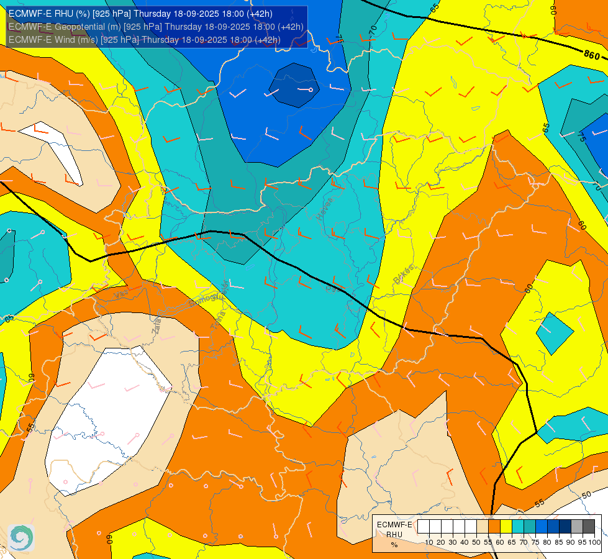This screenshot has height=559, width=608.
Task: Click the bright blue 75-80% legend swatch
Action: [542, 527]
